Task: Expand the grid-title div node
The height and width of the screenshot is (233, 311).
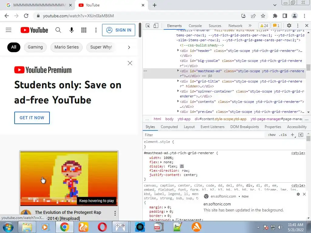Action: tap(178, 81)
